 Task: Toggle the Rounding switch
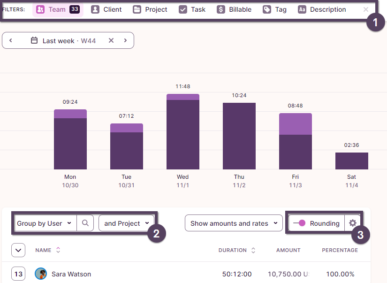pos(299,223)
